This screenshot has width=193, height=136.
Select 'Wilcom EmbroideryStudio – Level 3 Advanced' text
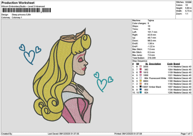[23, 6]
